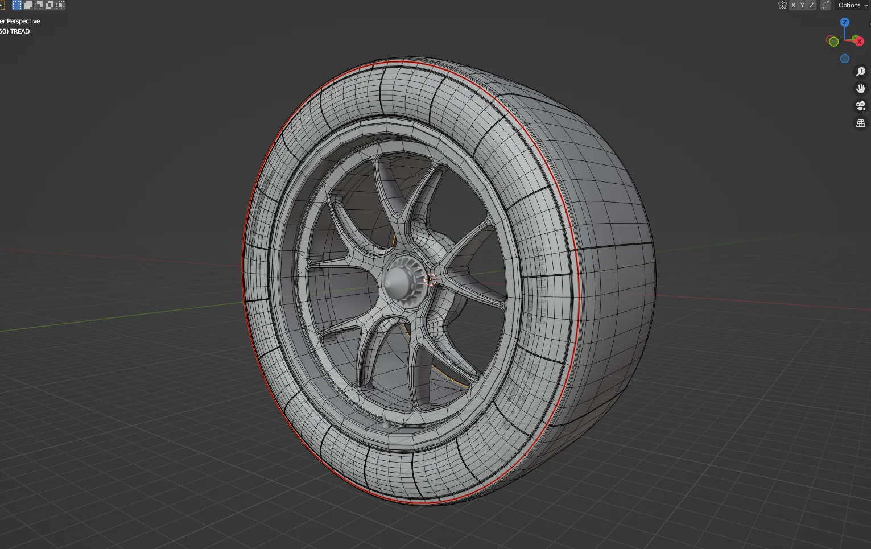Open the Options dropdown
Viewport: 871px width, 549px height.
point(850,5)
